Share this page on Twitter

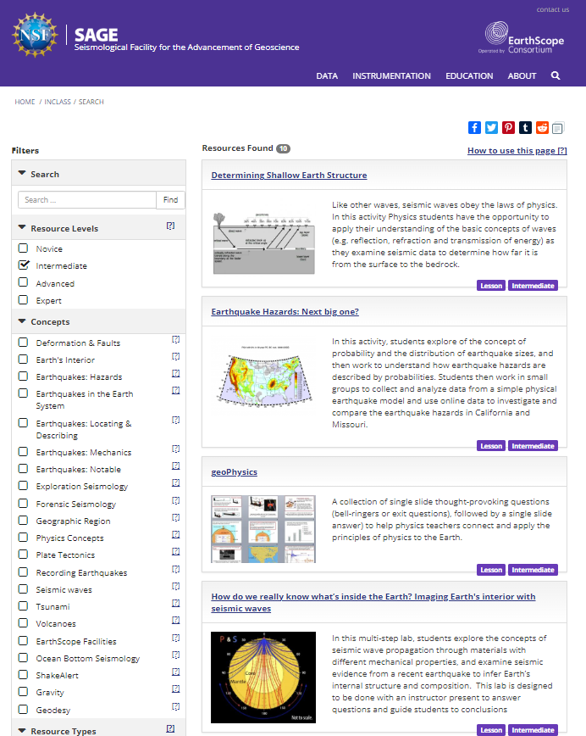tap(491, 127)
